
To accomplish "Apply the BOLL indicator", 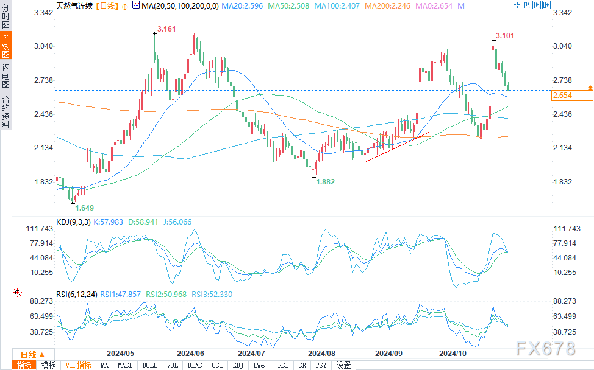I will [x=148, y=365].
